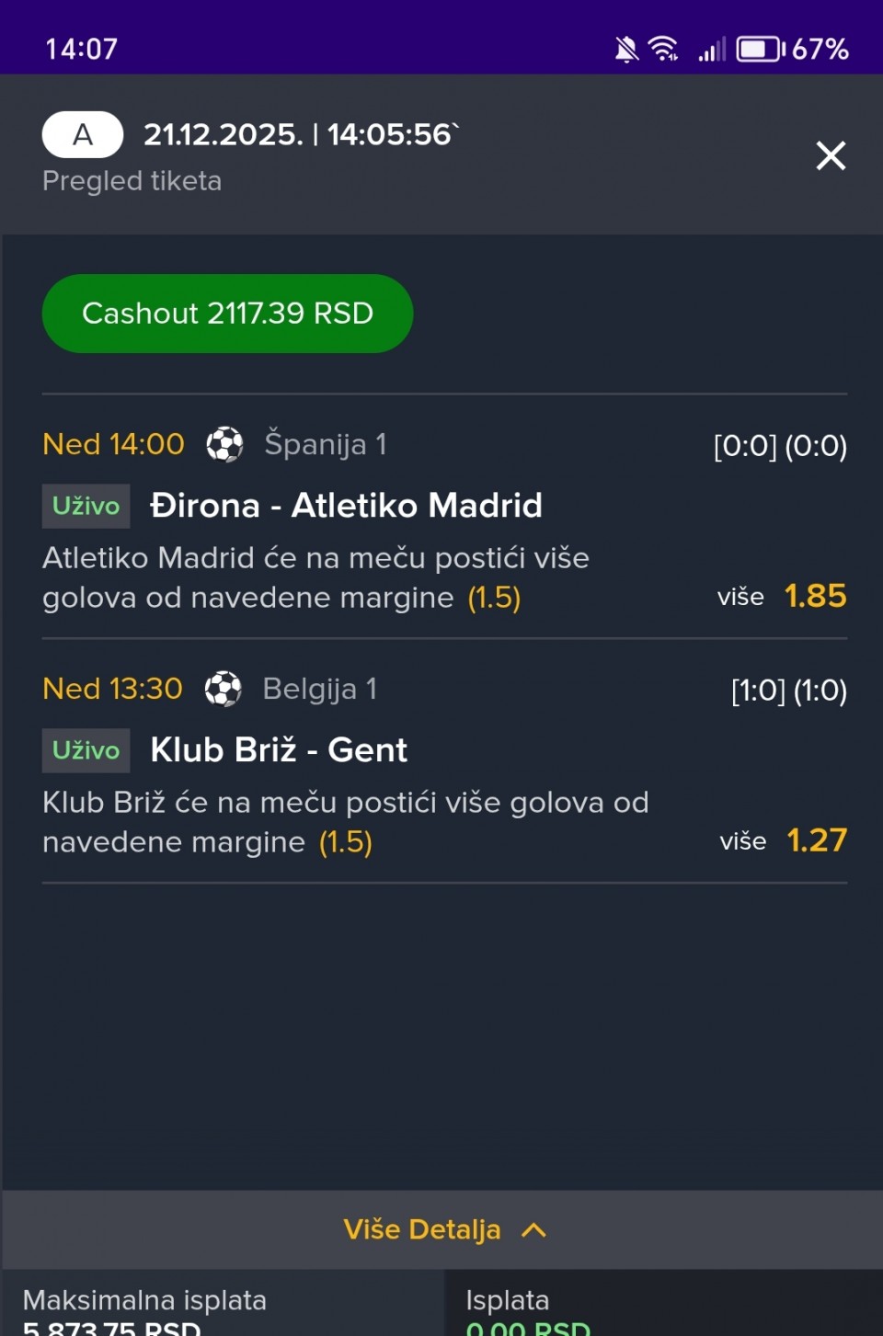Screen dimensions: 883x1336
Task: Tap the Uživo badge for Klub Briž match
Action: click(x=86, y=750)
